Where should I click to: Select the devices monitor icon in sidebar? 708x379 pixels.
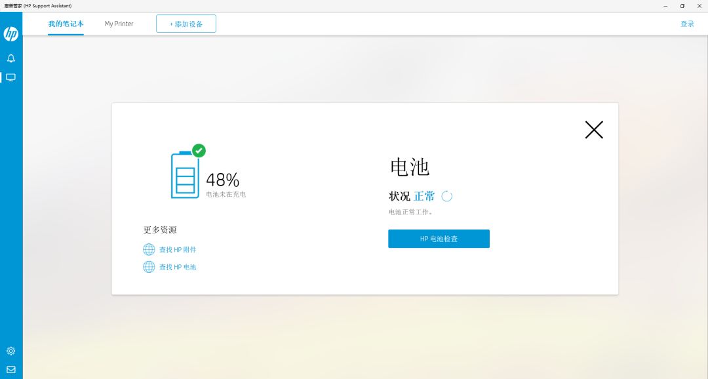(11, 77)
